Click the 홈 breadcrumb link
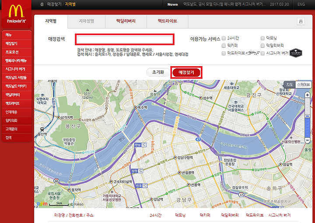Screen dimensions: 315x223 (42, 4)
